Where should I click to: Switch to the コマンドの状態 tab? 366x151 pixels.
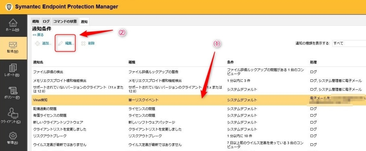coord(65,21)
